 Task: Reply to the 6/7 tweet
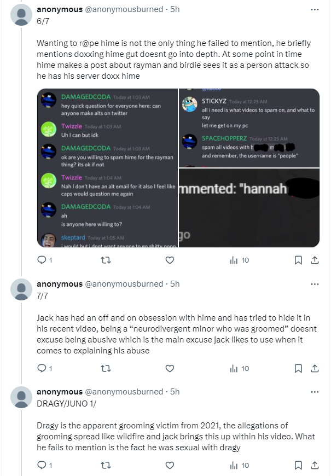click(x=41, y=260)
